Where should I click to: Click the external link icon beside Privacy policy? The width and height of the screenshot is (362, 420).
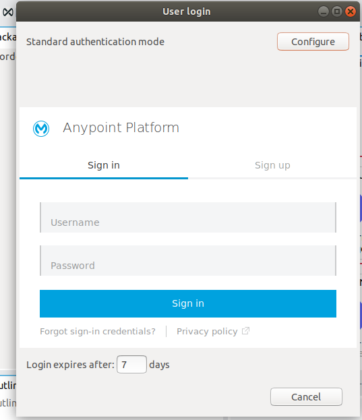[x=245, y=331]
